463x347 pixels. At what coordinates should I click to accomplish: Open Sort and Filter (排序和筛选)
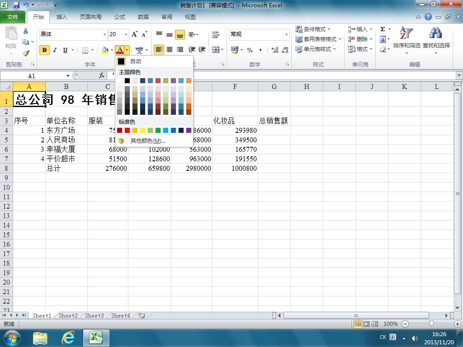tap(406, 40)
